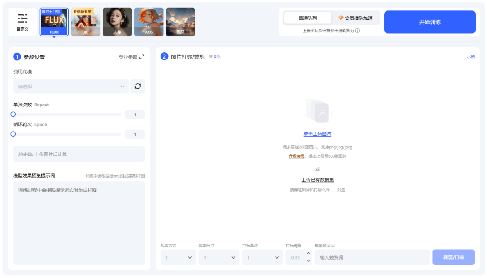
Task: Click the Repeat slider handle
Action: (x=13, y=114)
